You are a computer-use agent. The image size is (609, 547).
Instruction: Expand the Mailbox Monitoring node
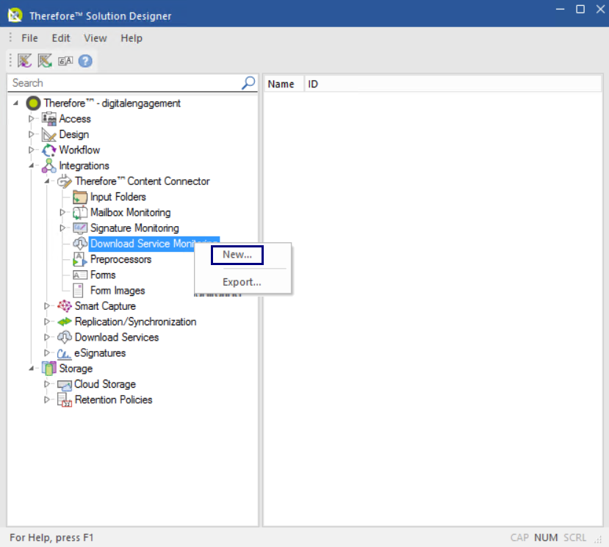[x=62, y=212]
